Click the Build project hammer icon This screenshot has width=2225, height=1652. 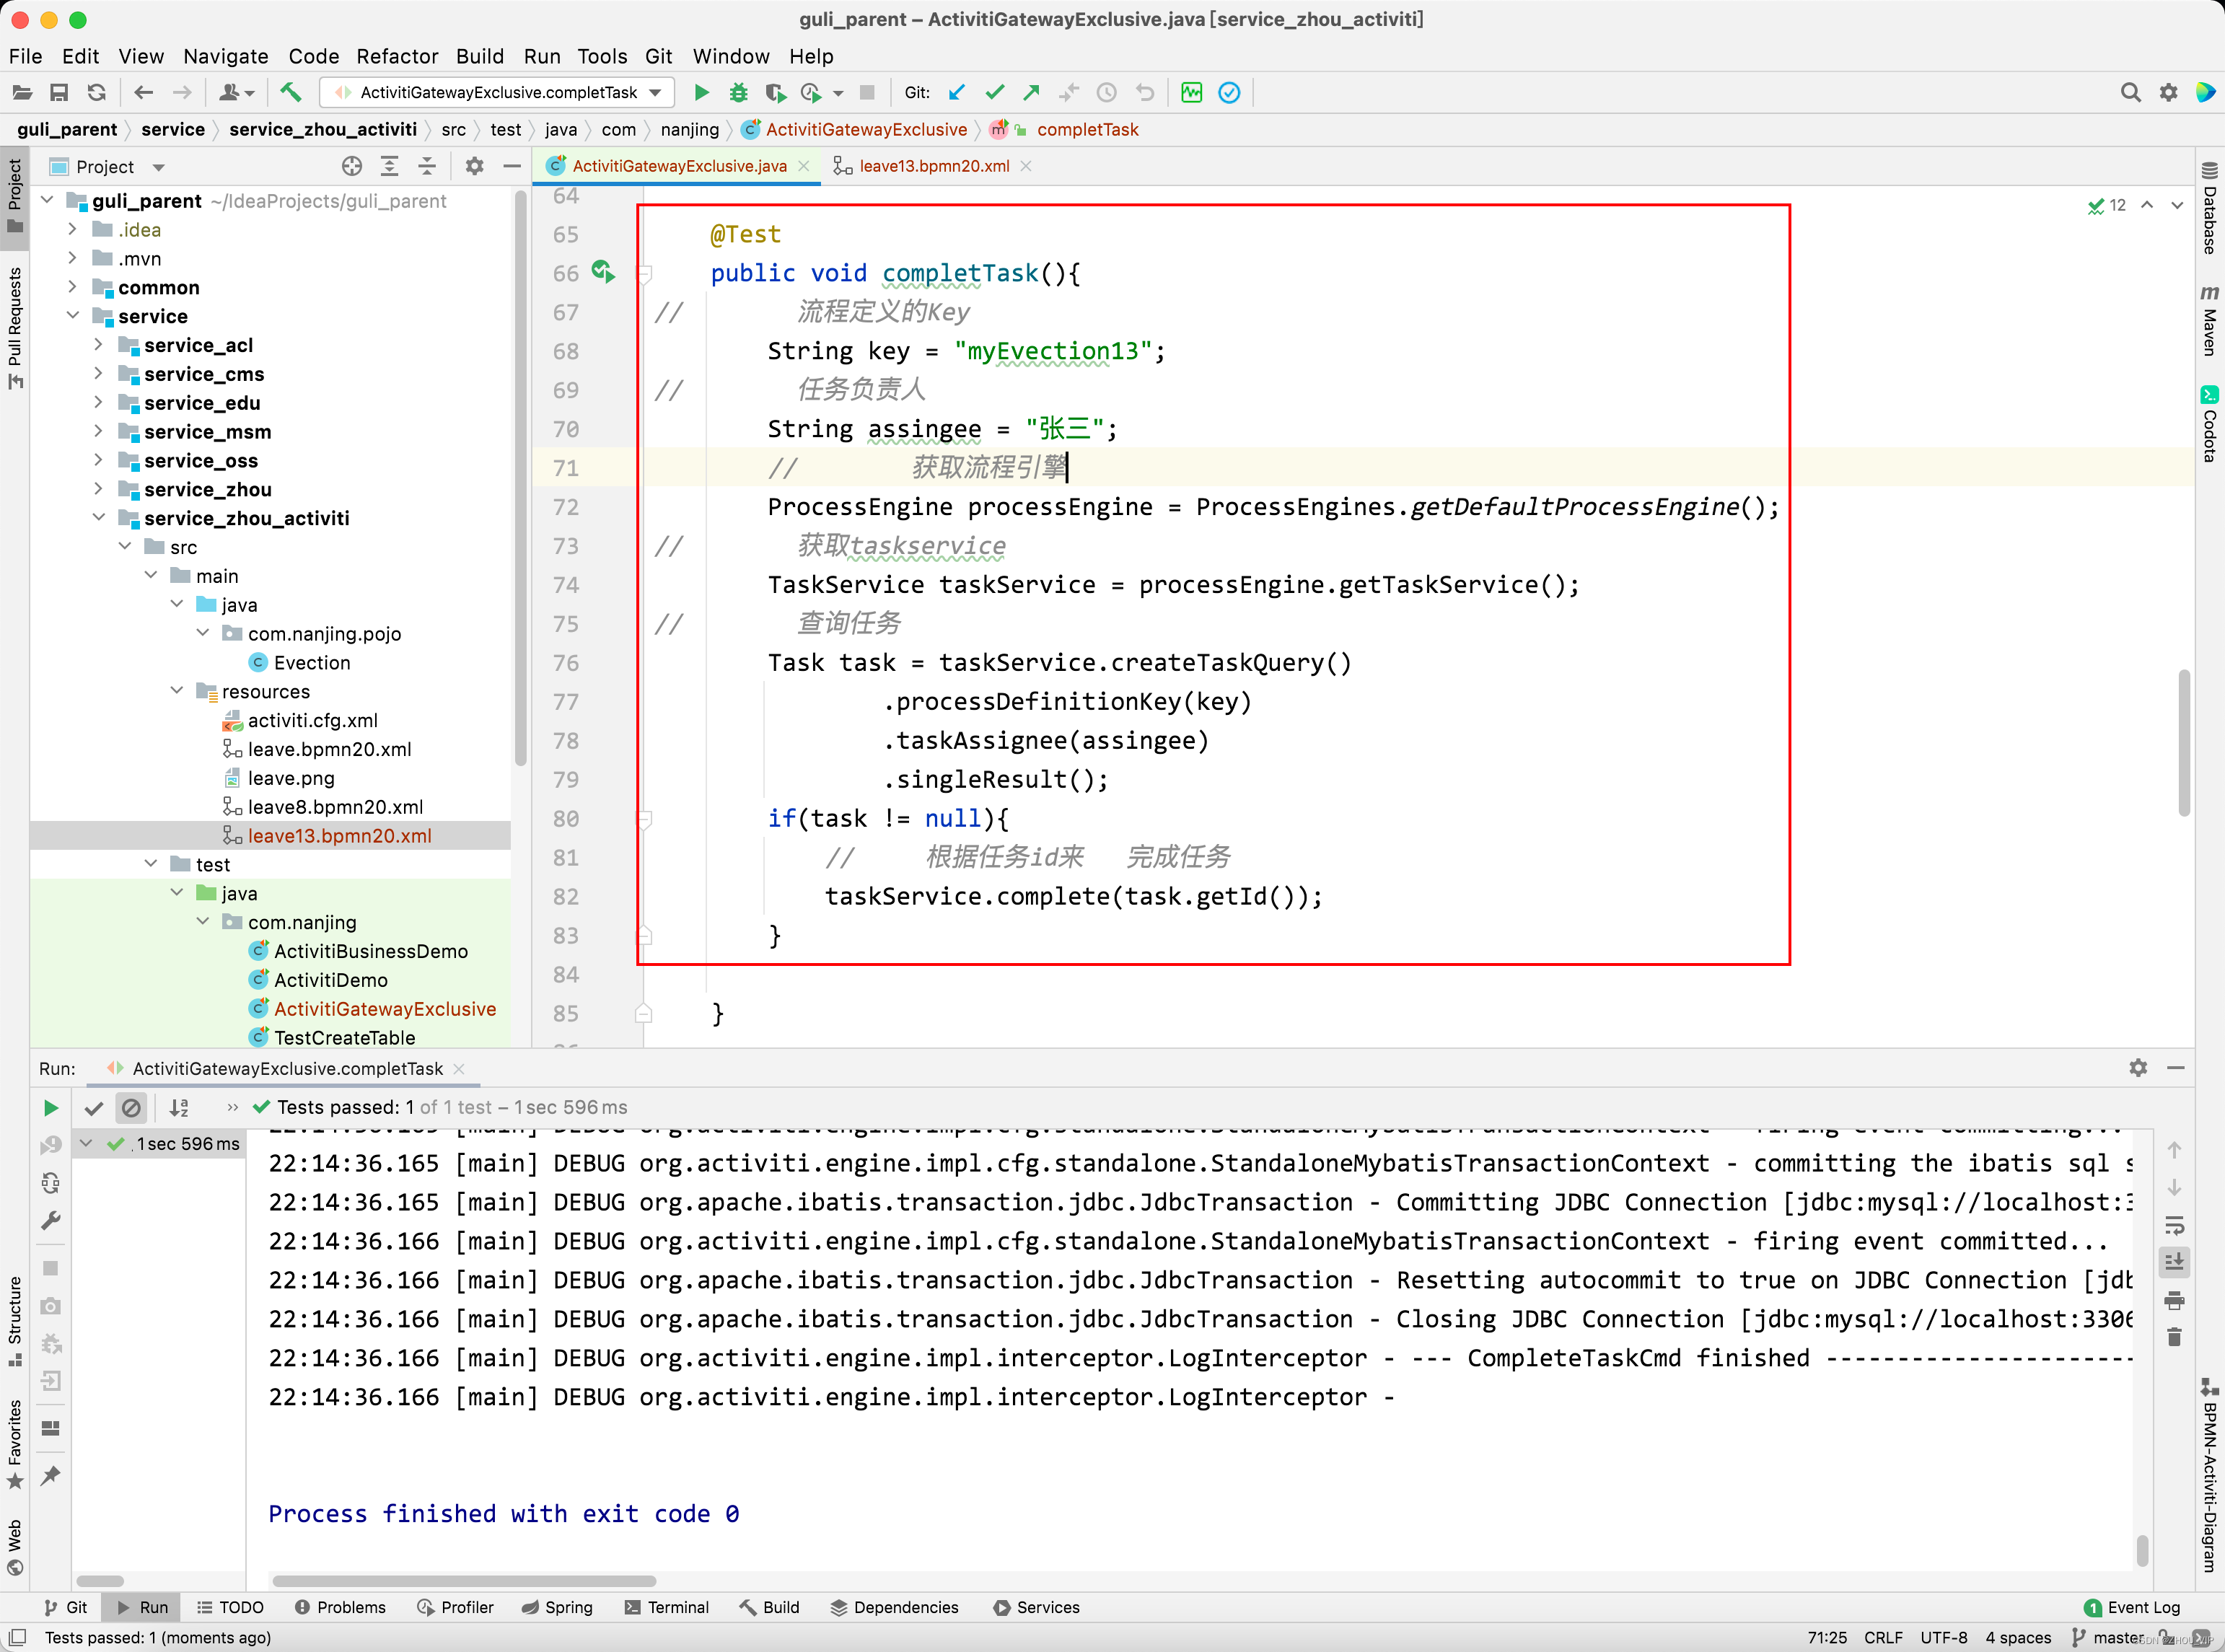coord(290,93)
